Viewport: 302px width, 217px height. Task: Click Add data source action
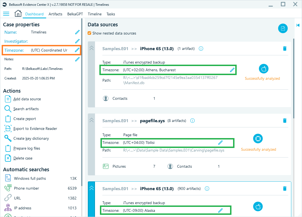(x=23, y=99)
